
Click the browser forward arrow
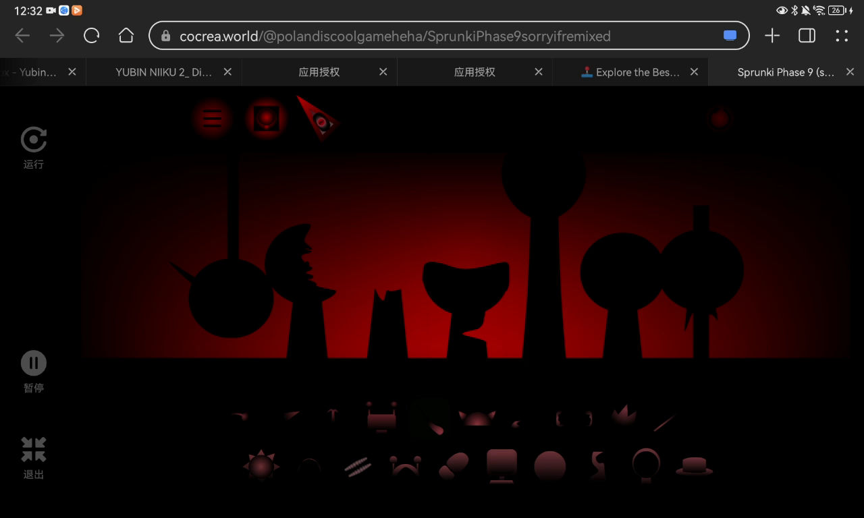[x=57, y=36]
